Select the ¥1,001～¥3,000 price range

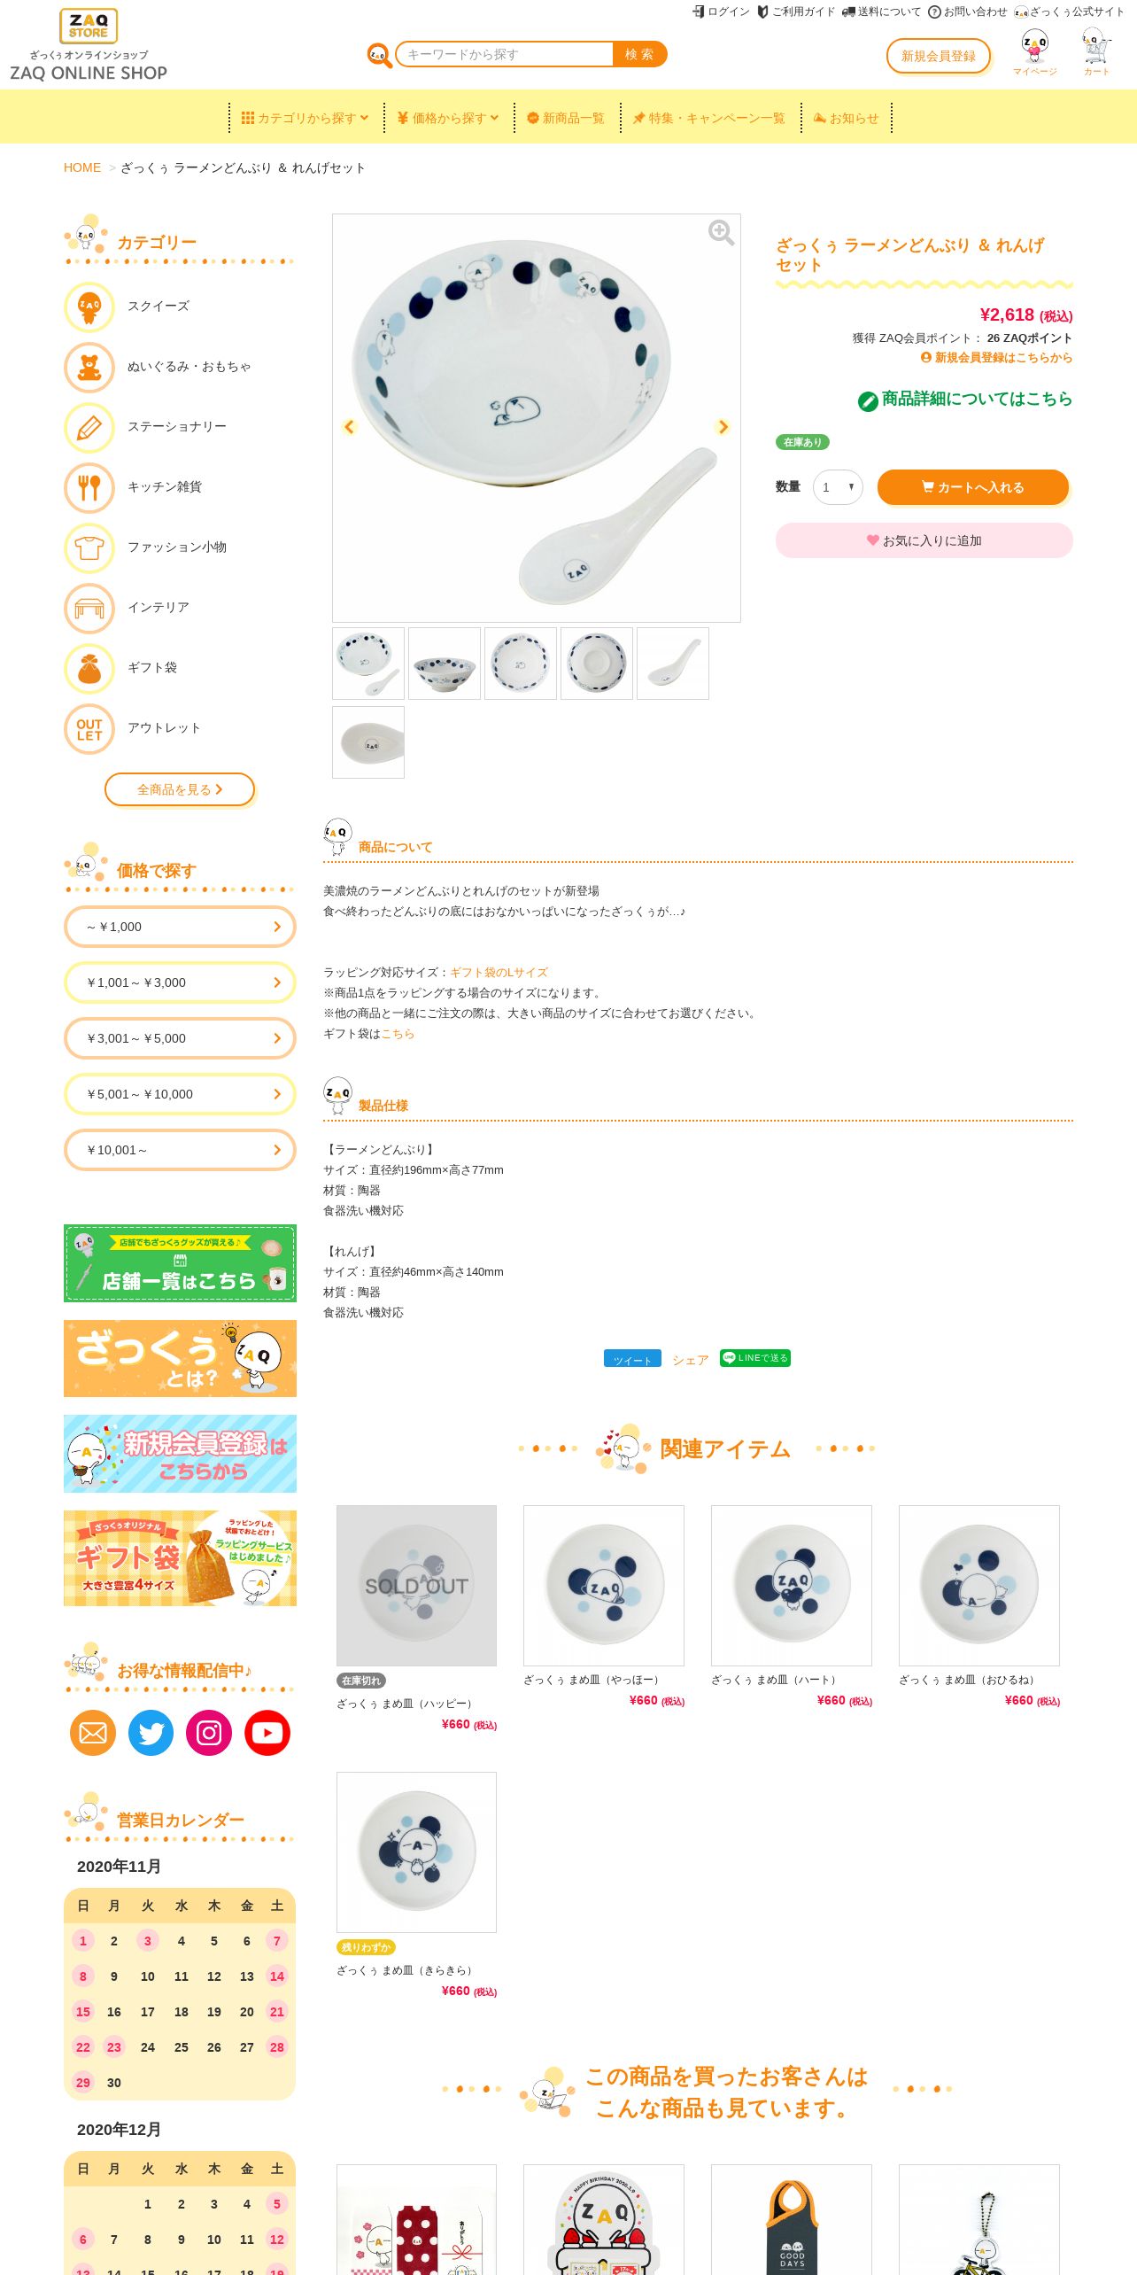point(180,982)
